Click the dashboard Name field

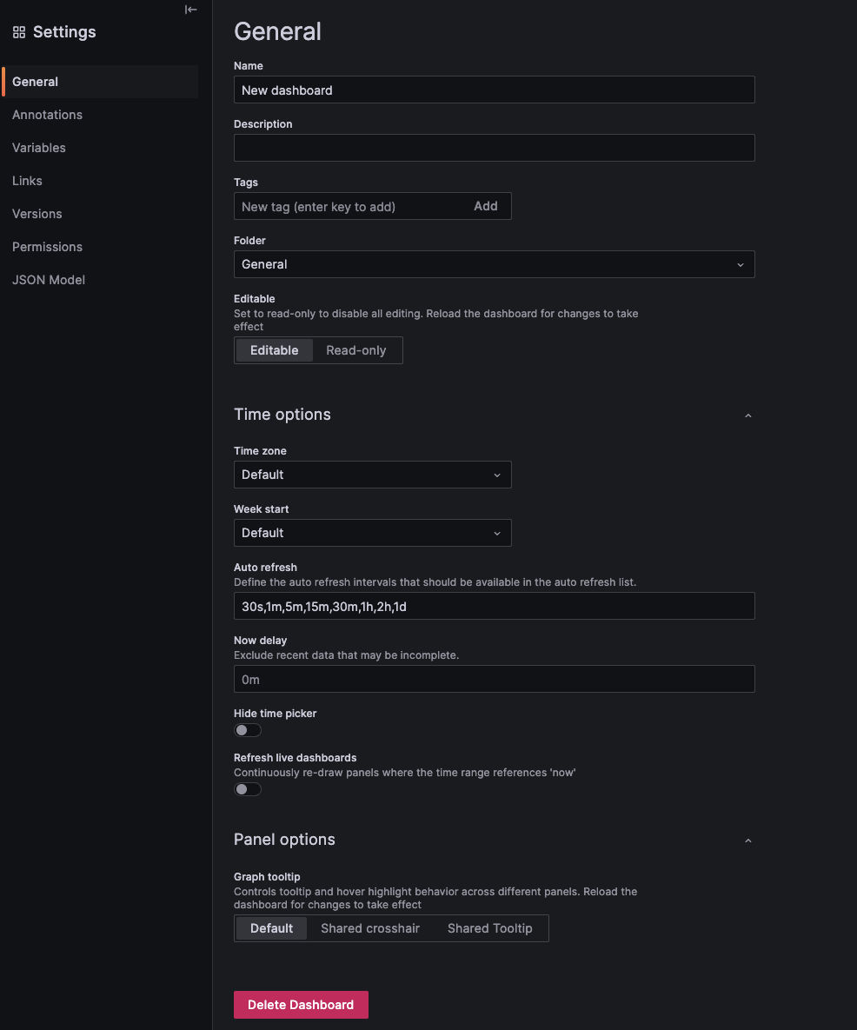coord(494,90)
